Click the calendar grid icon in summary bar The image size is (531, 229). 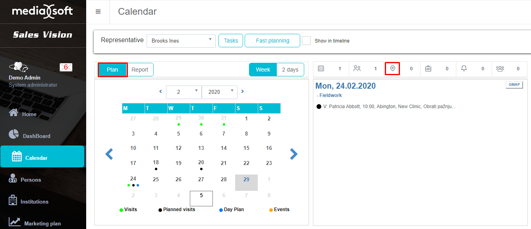(x=321, y=69)
